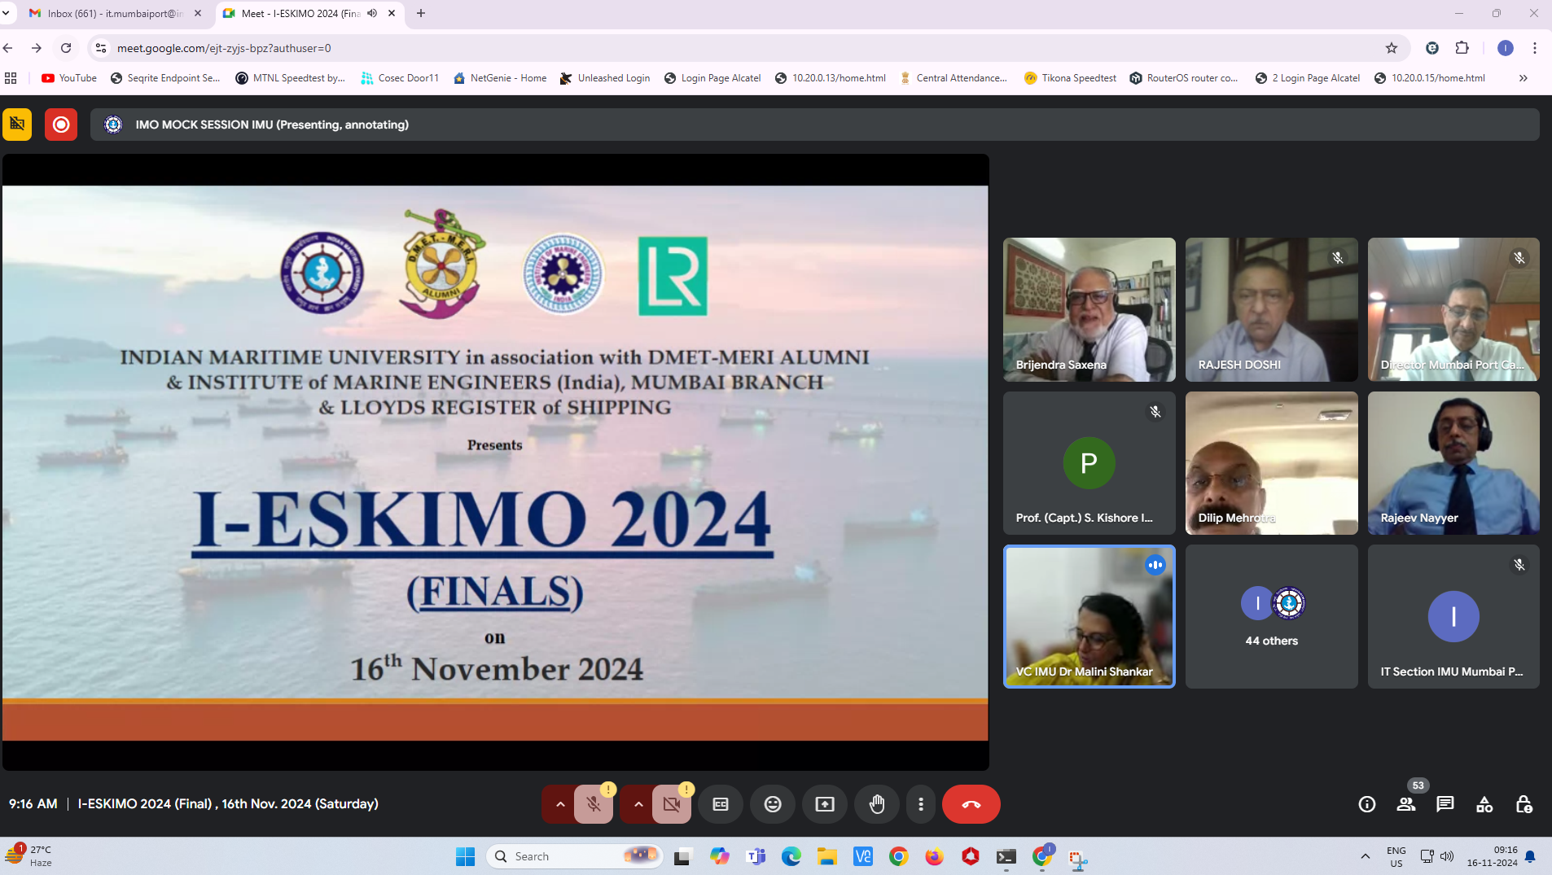This screenshot has height=875, width=1552.
Task: Reload the Meet page
Action: 66,48
